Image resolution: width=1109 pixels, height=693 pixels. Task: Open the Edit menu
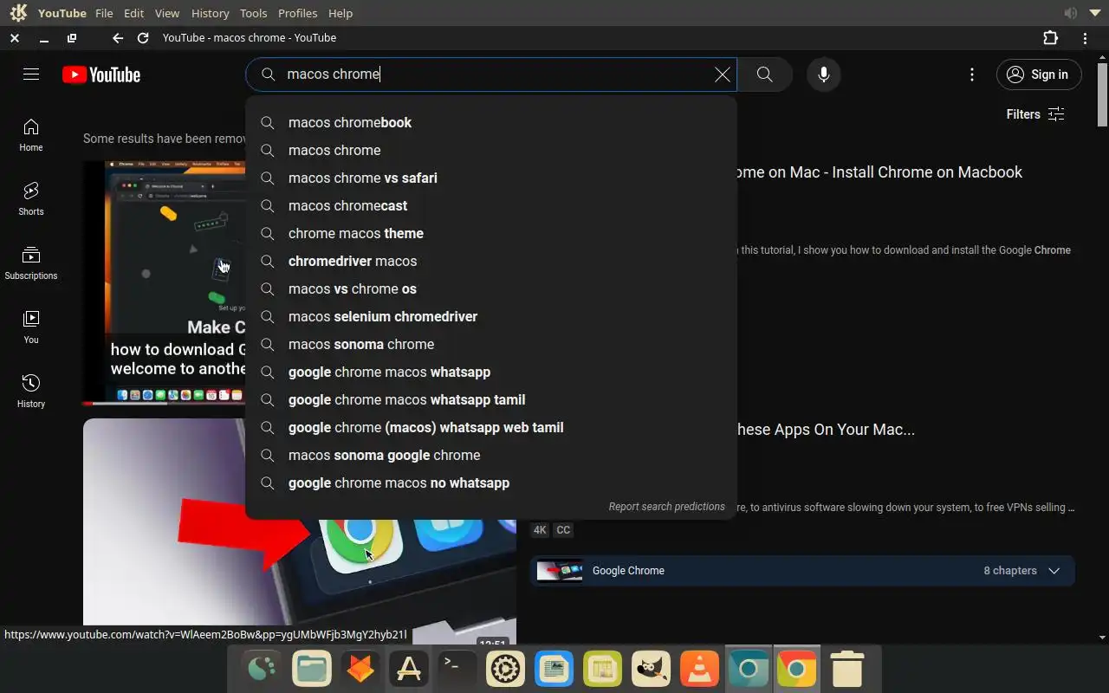133,13
